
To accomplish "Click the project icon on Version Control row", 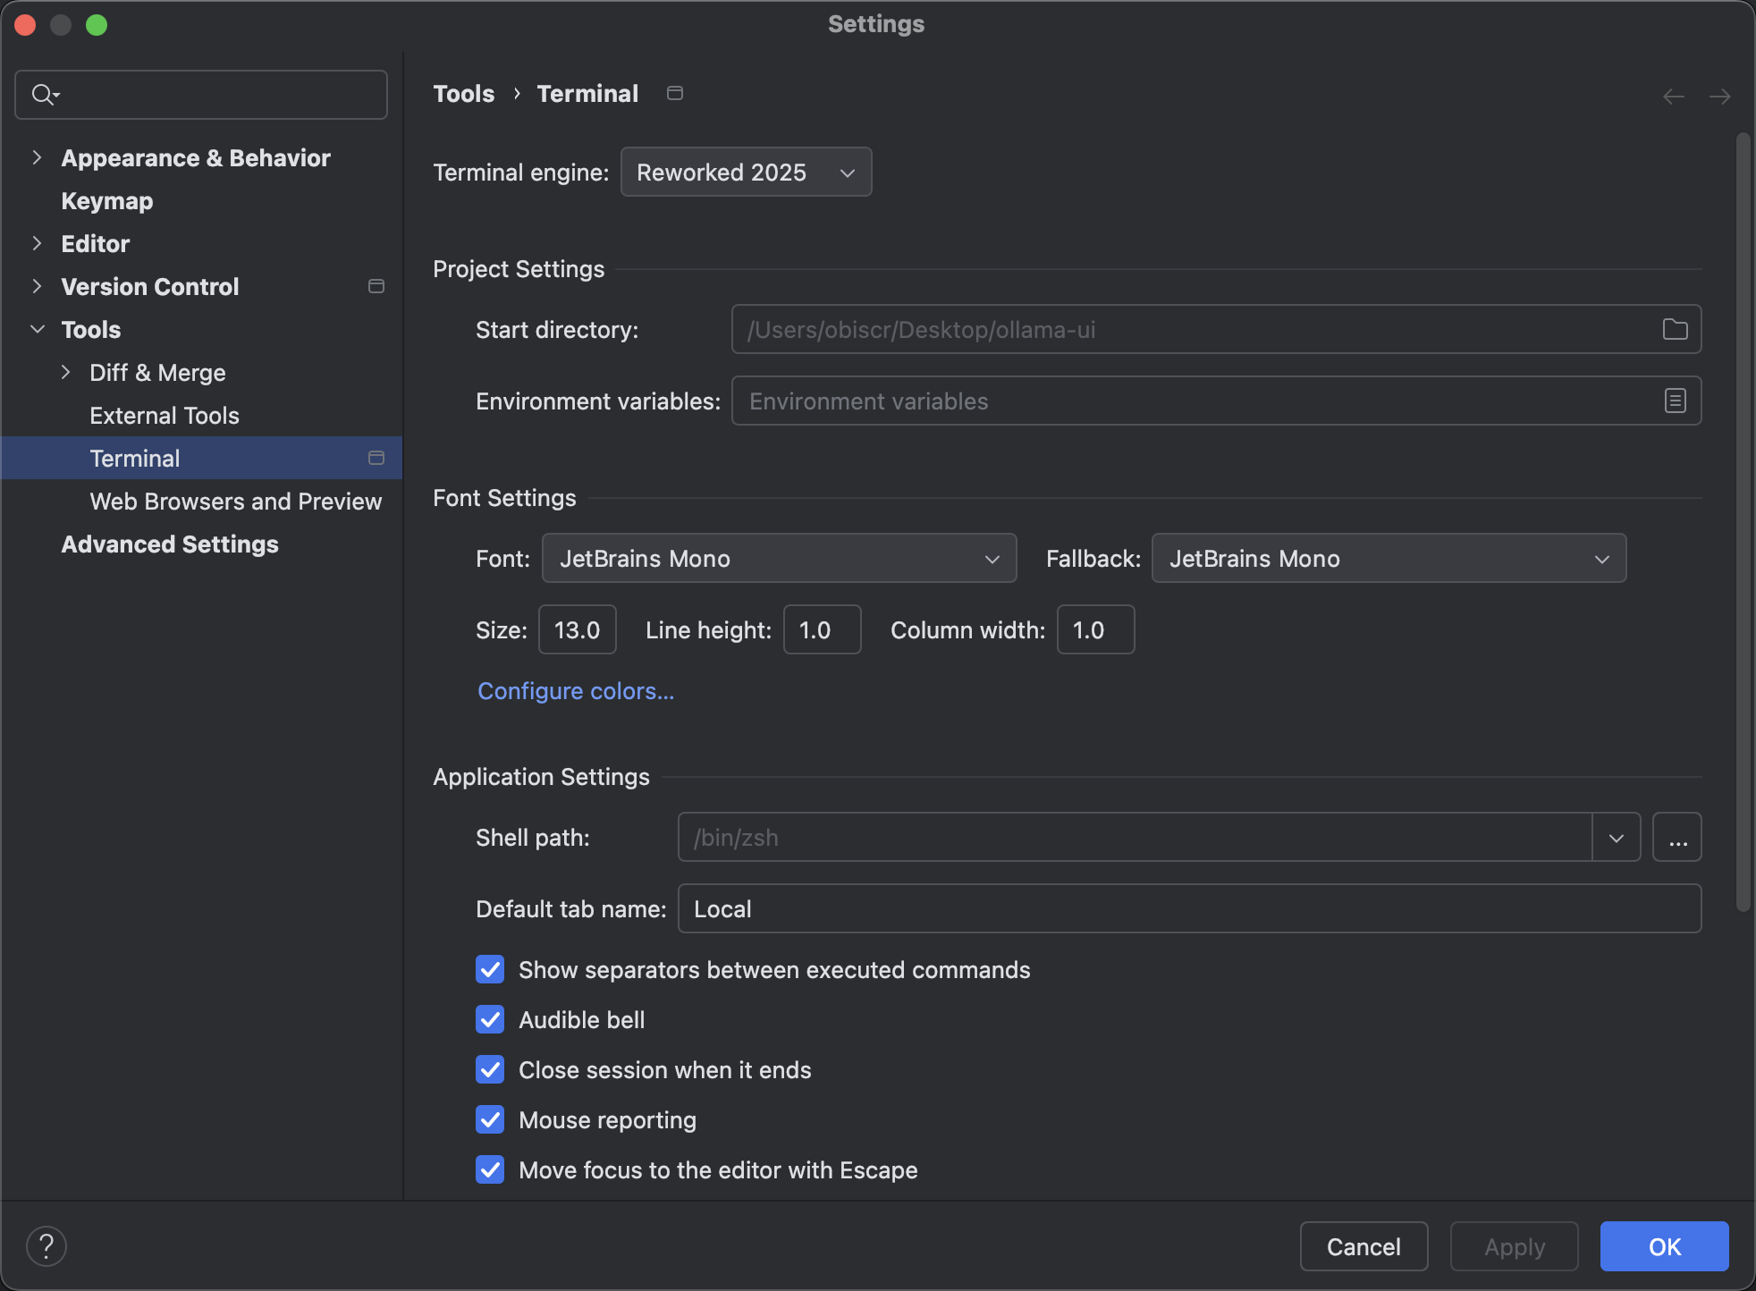I will coord(376,286).
